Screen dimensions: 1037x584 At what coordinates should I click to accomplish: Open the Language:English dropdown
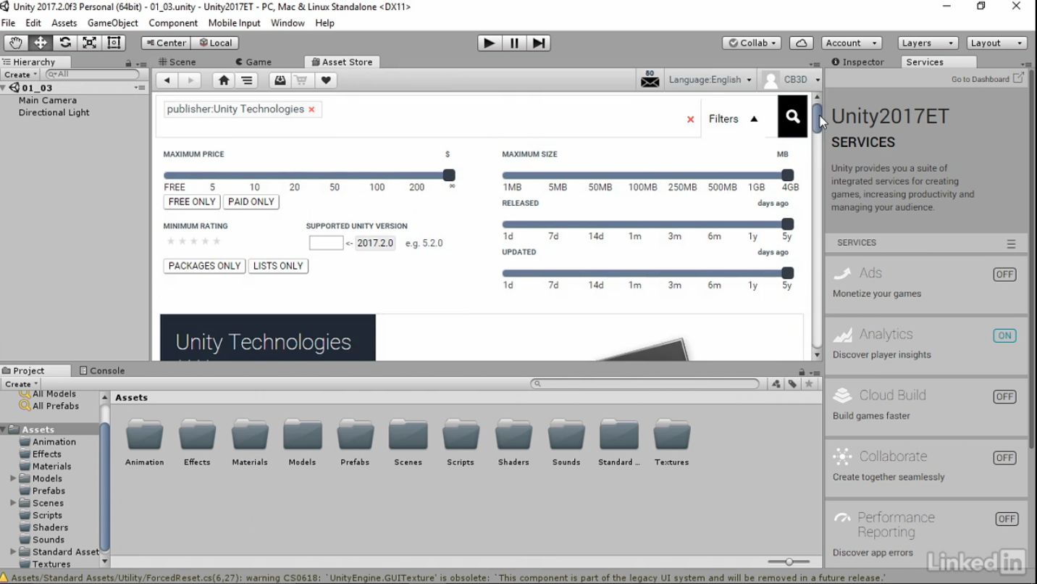[x=710, y=80]
